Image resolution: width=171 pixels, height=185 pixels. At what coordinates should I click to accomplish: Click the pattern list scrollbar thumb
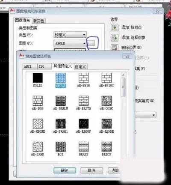123,87
